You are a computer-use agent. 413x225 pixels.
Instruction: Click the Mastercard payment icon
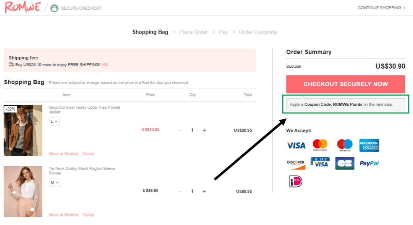[320, 145]
